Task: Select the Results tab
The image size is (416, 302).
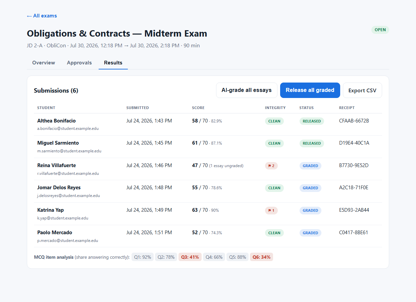Action: pos(113,63)
